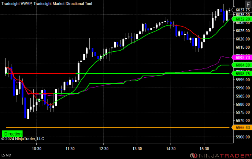Select the green 5998.75 price marker

pos(242,74)
